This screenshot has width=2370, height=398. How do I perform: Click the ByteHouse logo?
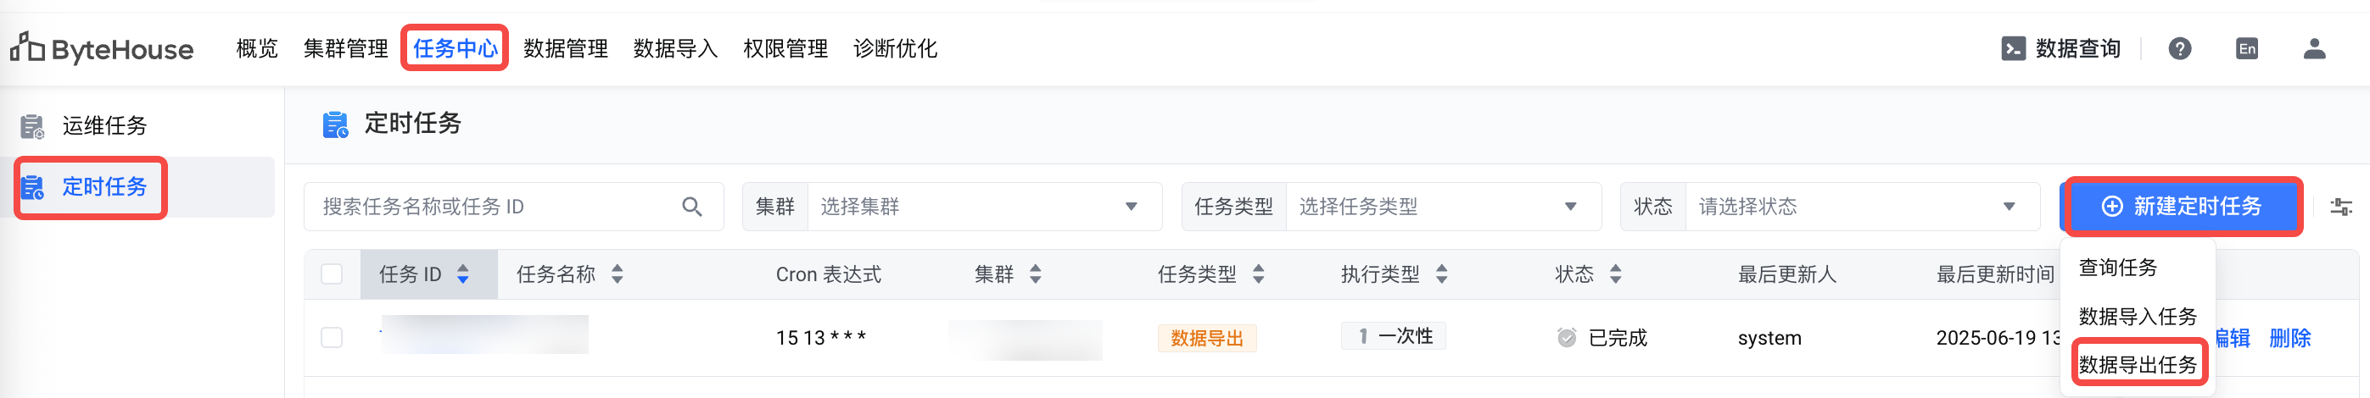[101, 49]
